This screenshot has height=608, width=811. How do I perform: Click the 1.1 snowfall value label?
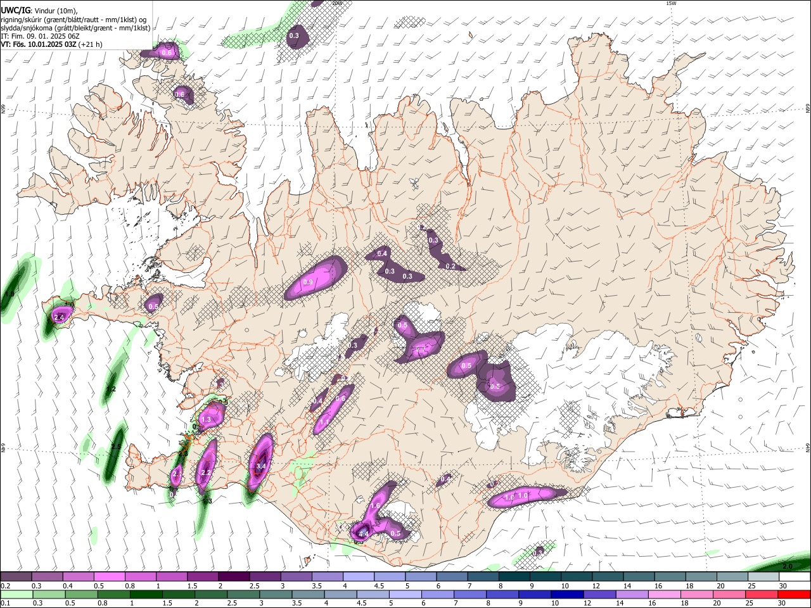click(324, 422)
